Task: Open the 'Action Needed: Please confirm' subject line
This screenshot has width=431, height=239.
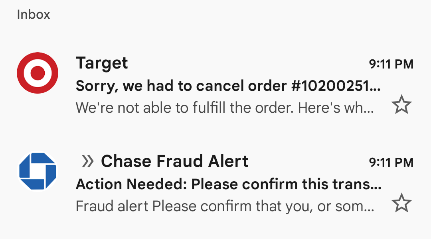Action: point(228,184)
